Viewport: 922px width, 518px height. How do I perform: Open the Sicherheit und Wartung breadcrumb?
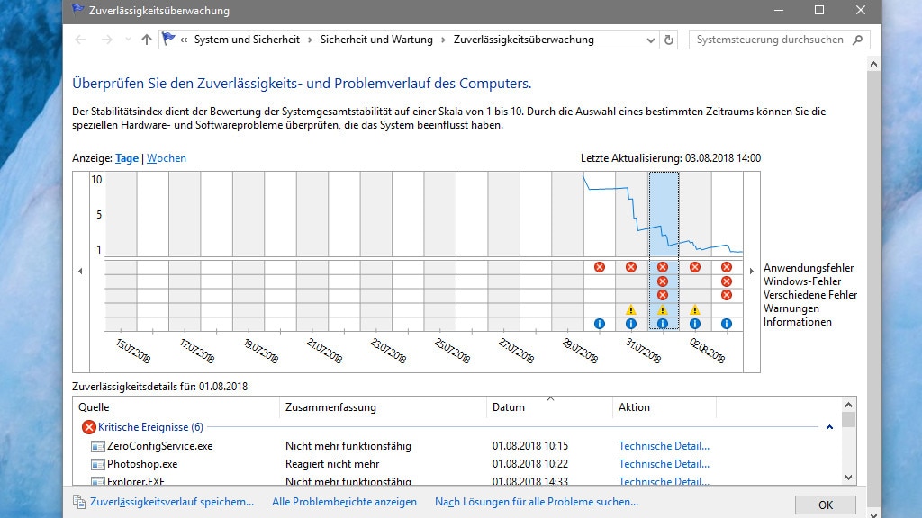(376, 40)
